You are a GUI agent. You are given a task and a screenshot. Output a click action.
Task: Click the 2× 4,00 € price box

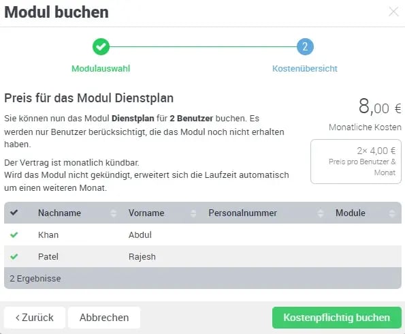pyautogui.click(x=356, y=162)
